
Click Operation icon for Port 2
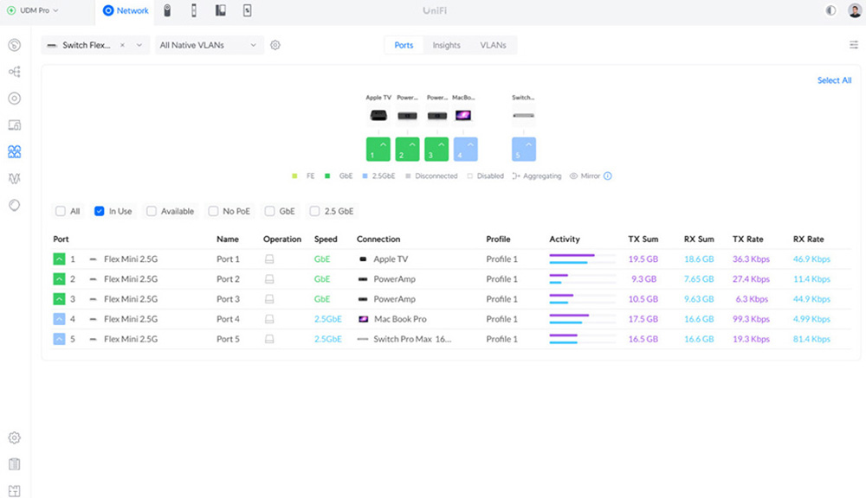[269, 279]
